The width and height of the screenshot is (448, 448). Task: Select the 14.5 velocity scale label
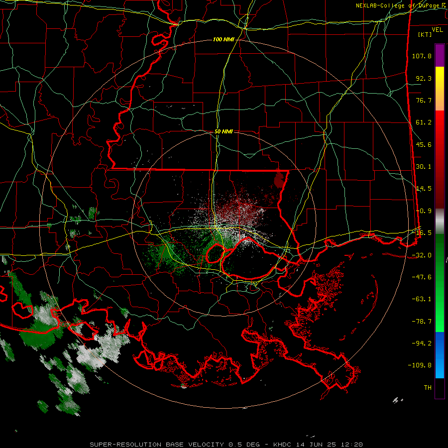(424, 189)
